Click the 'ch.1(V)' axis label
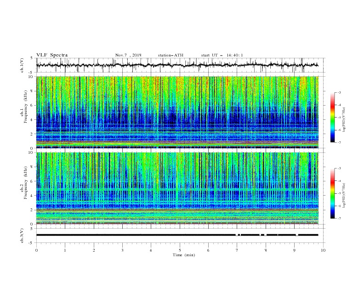 [22, 65]
